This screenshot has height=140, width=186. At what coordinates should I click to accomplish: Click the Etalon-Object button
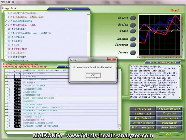pyautogui.click(x=169, y=109)
